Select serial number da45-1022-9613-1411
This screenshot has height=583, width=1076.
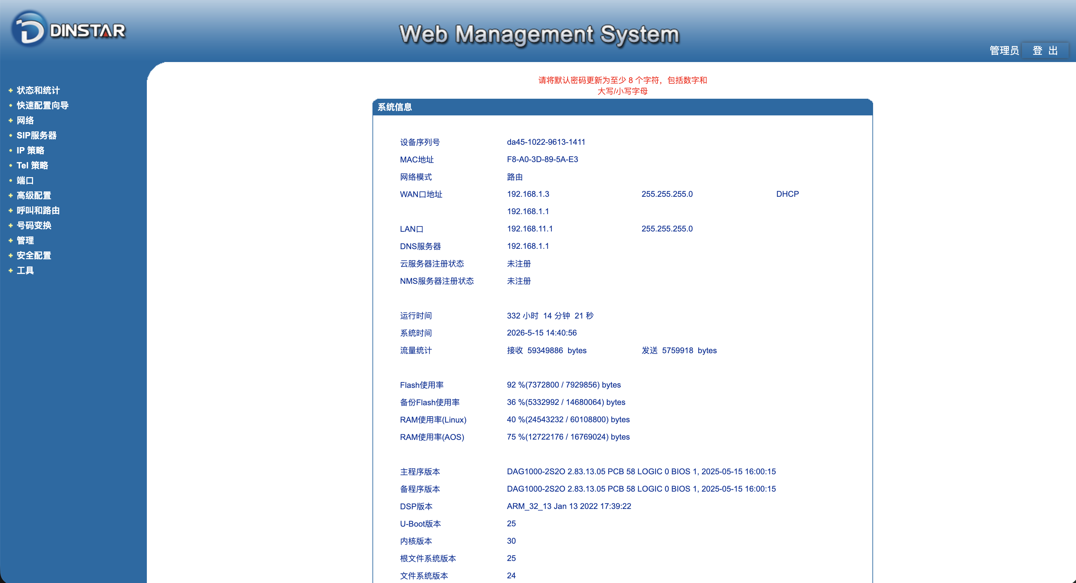click(x=546, y=142)
